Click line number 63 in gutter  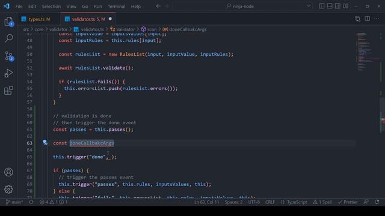click(29, 143)
